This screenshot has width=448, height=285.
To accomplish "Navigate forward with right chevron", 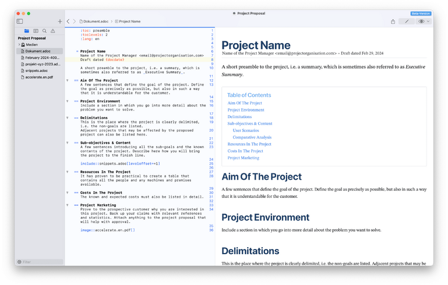I will tap(75, 22).
